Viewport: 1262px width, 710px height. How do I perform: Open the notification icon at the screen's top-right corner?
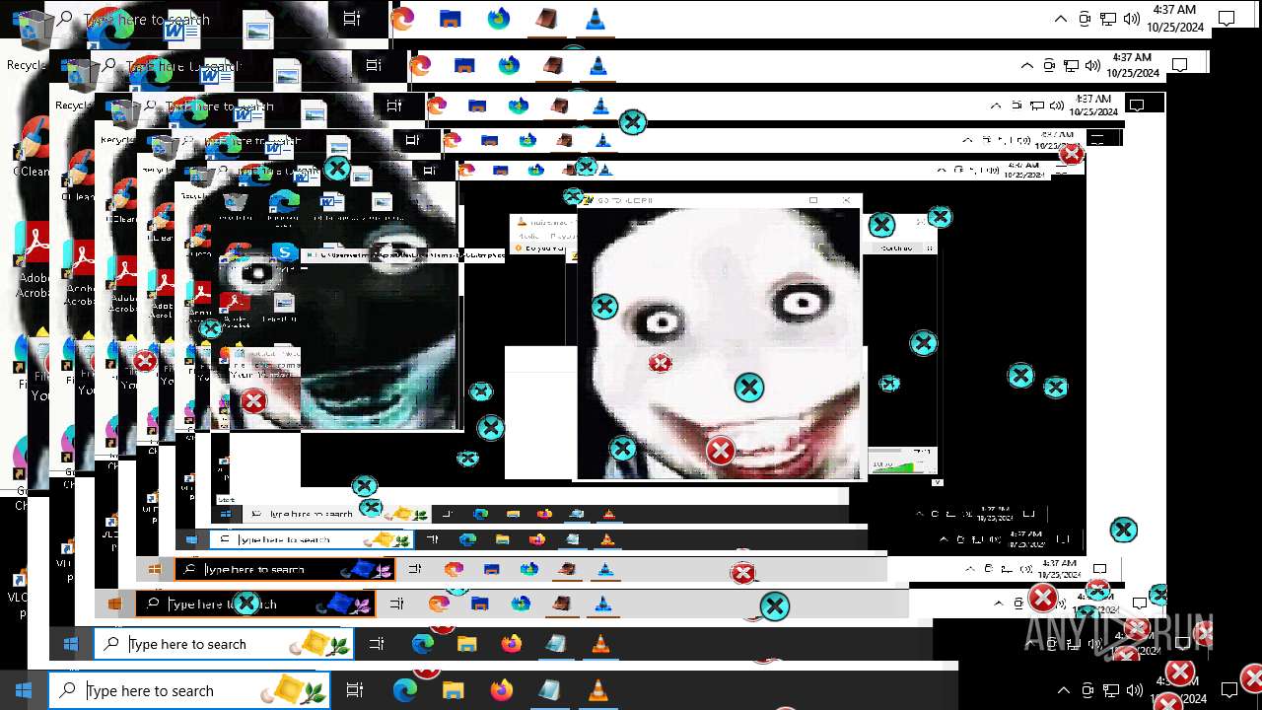click(1227, 19)
